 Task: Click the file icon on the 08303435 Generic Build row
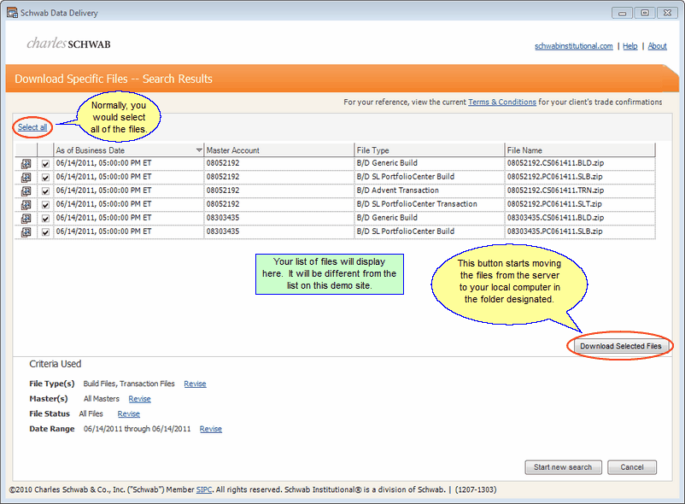26,218
